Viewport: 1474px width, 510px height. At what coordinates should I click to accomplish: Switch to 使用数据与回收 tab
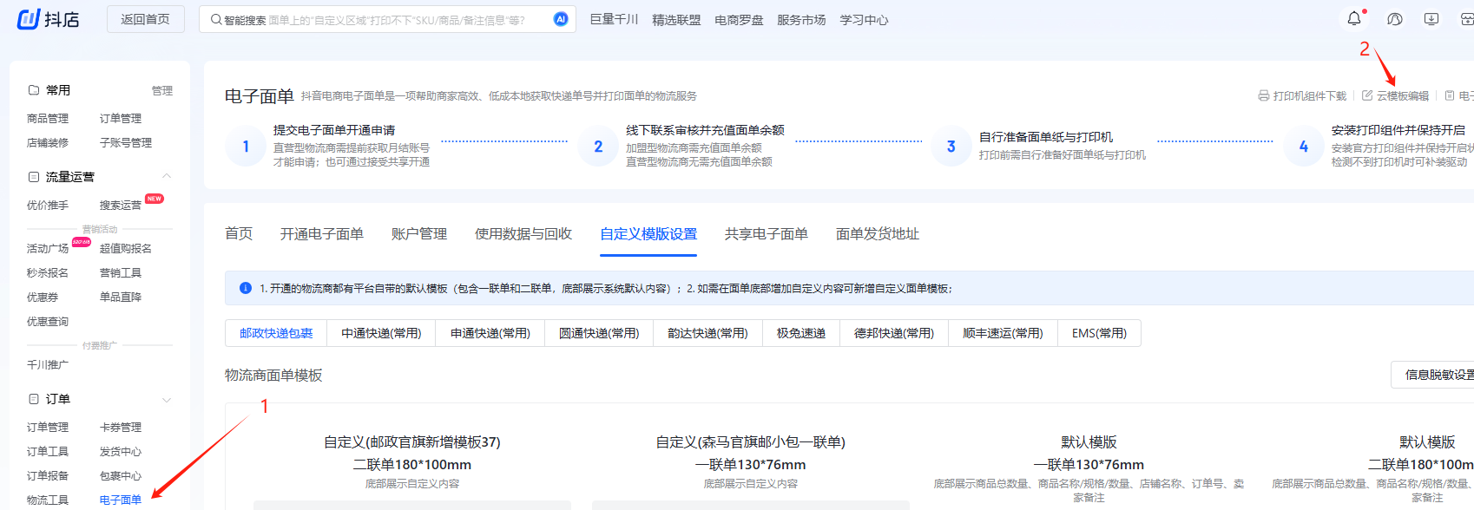(x=523, y=233)
